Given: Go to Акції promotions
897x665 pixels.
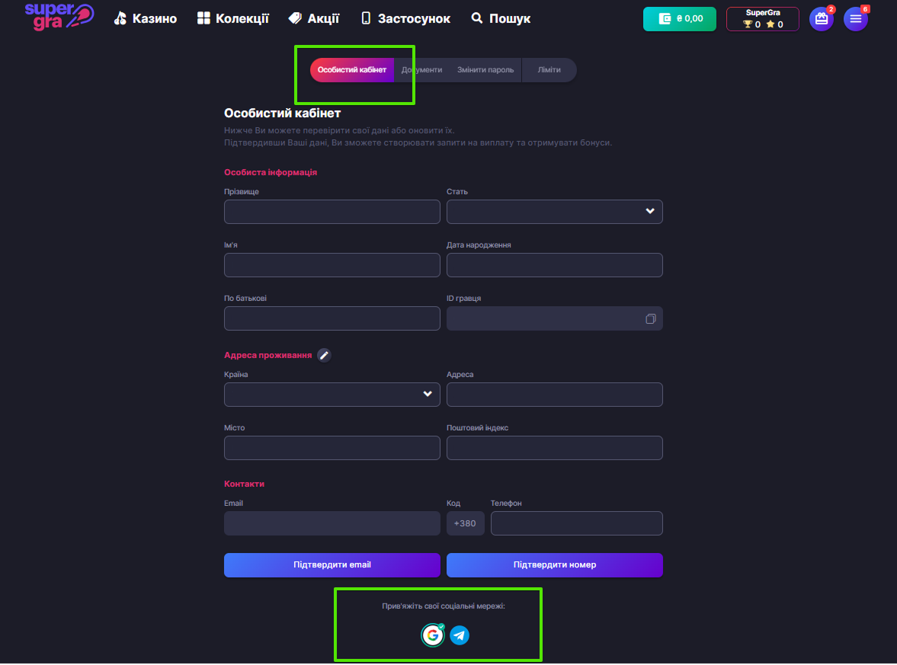Looking at the screenshot, I should (x=313, y=18).
